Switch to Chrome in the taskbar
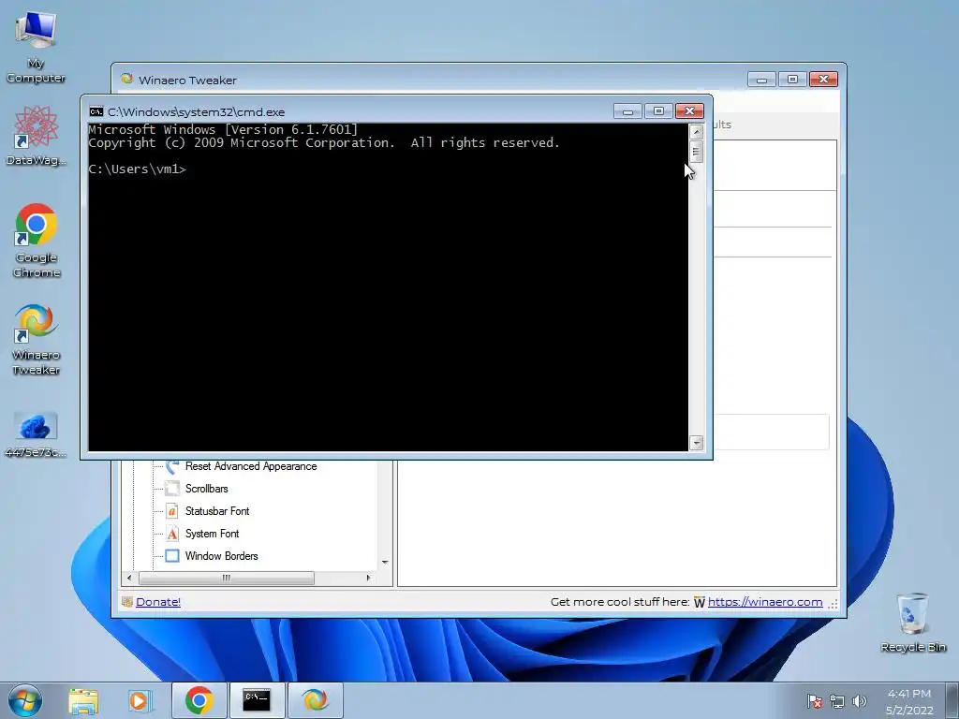Image resolution: width=959 pixels, height=719 pixels. [x=199, y=700]
